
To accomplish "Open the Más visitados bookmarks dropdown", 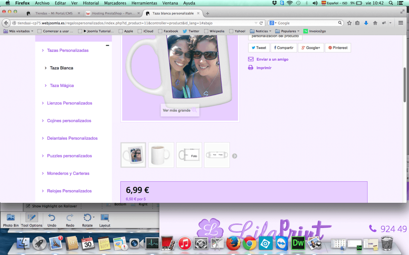I will pos(19,31).
